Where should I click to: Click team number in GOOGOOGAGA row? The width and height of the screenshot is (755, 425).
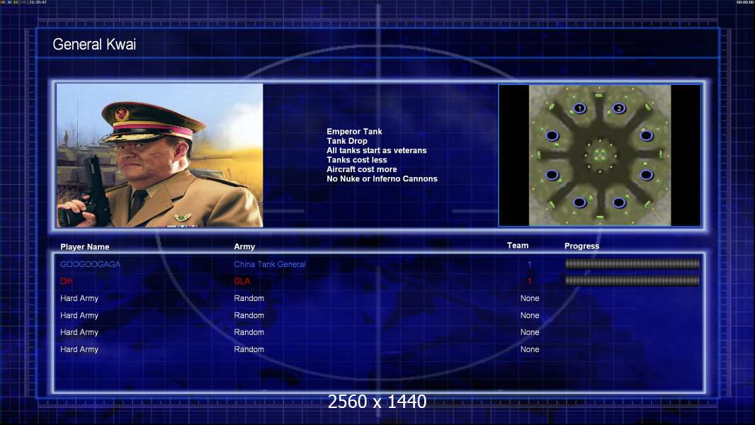[530, 264]
